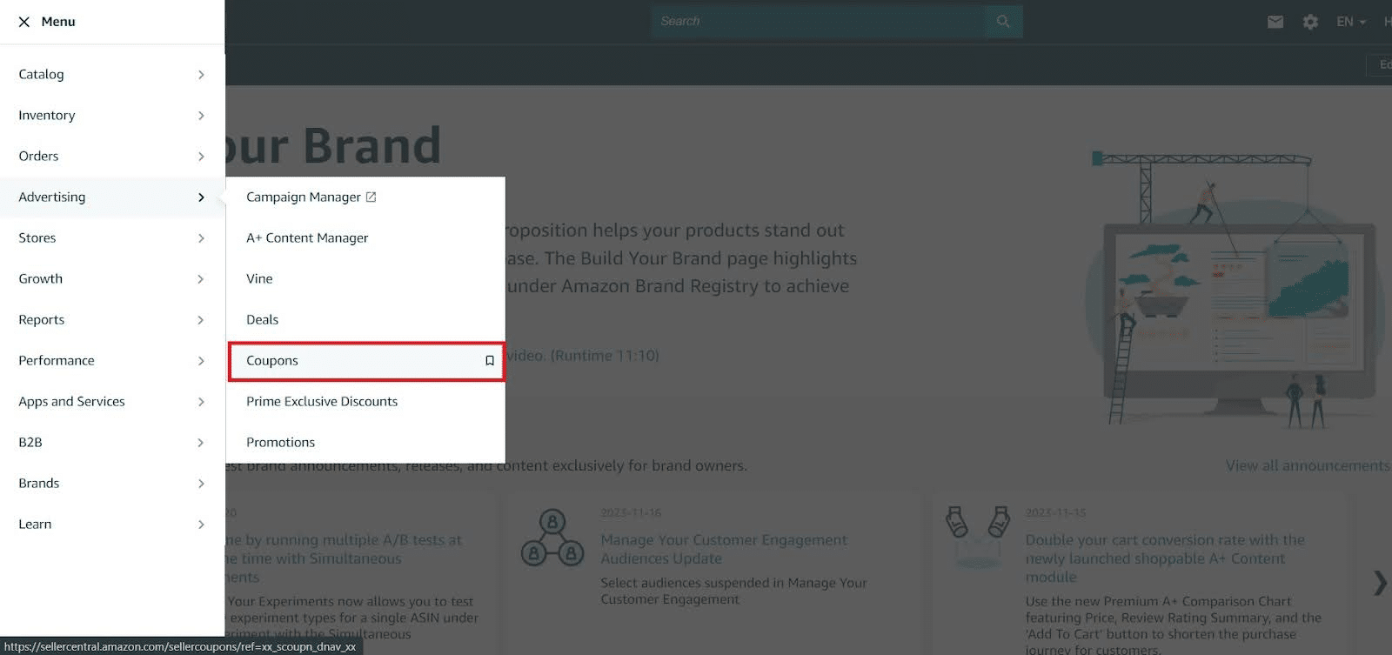Expand the Reports chevron arrow
This screenshot has height=655, width=1392.
(x=201, y=320)
